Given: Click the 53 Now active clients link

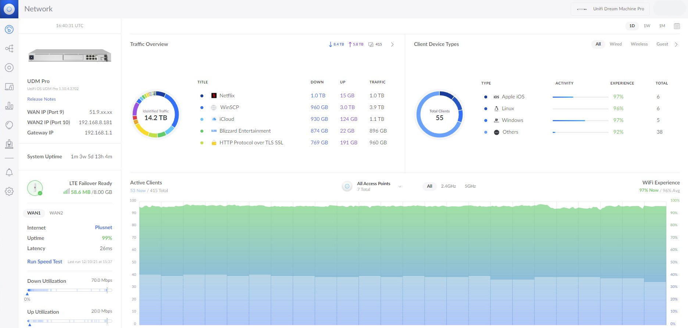Looking at the screenshot, I should 138,191.
